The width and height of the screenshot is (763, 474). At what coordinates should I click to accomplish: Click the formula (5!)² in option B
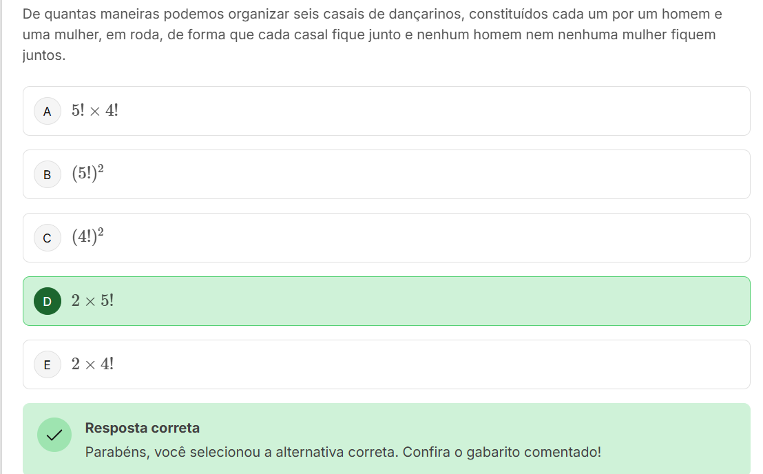[87, 174]
